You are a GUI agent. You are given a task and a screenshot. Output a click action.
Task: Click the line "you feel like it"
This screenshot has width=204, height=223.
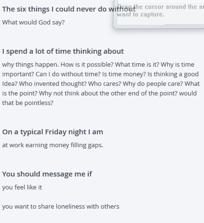click(x=22, y=188)
